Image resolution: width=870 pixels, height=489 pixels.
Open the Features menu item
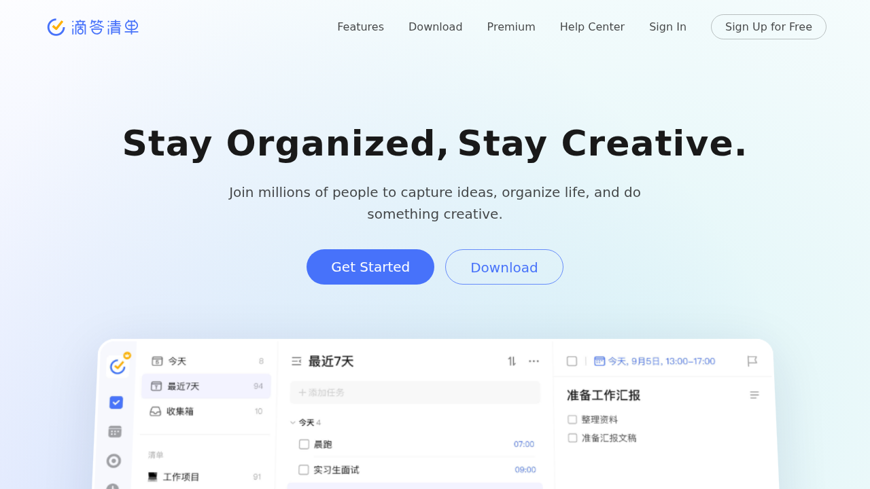360,27
